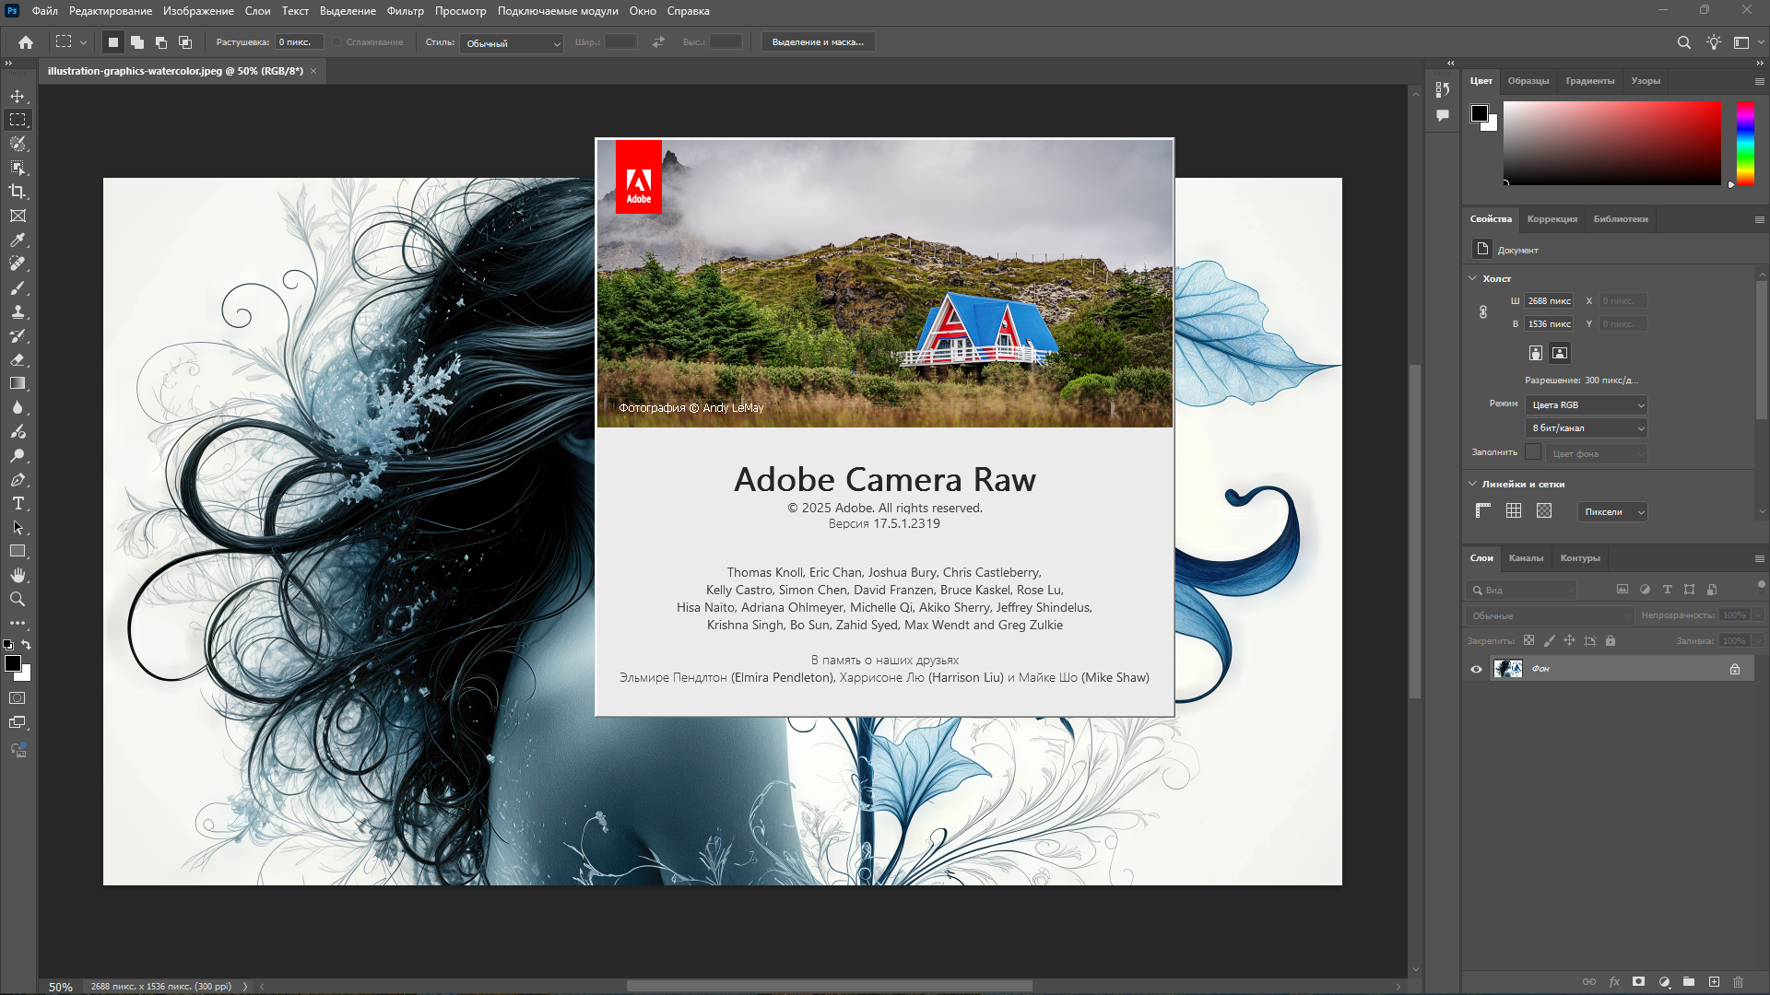The height and width of the screenshot is (995, 1770).
Task: Select the Crop tool
Action: 18,192
